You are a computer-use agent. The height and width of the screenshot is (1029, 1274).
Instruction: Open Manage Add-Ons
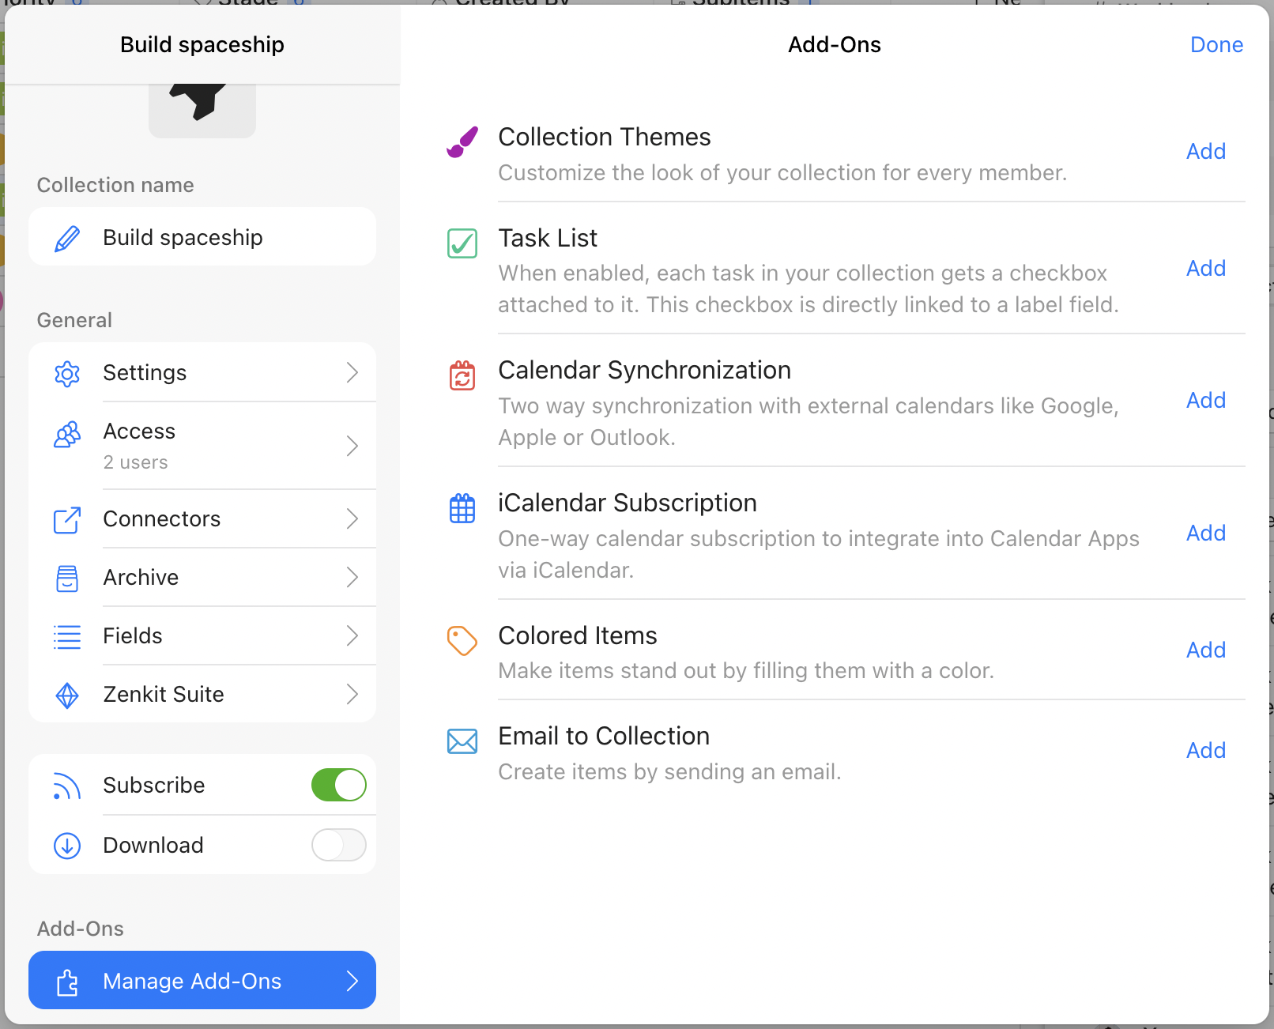click(202, 981)
